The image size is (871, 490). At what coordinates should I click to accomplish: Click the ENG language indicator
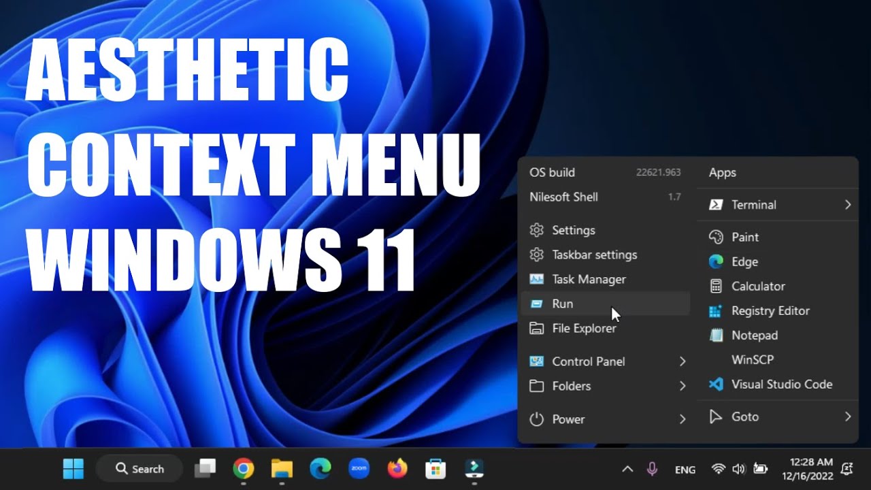pos(685,470)
